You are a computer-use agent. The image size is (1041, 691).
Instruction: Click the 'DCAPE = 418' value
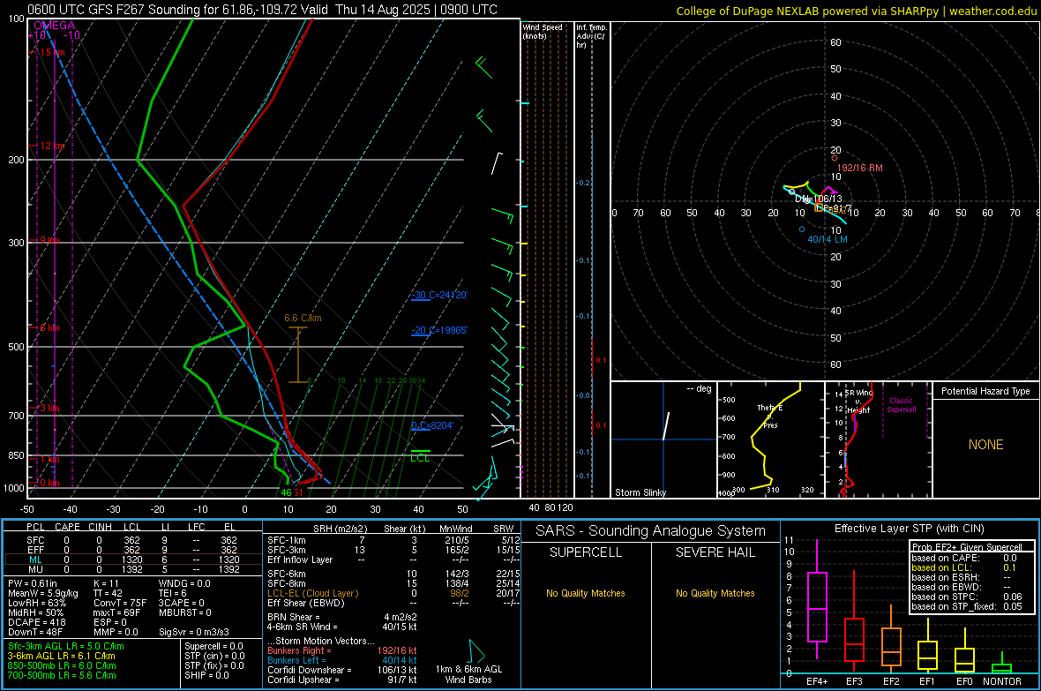coord(36,622)
